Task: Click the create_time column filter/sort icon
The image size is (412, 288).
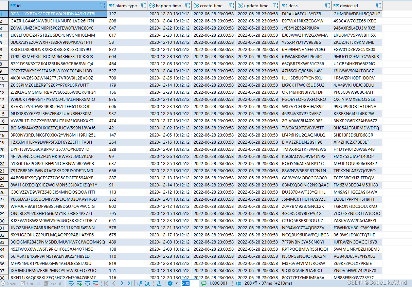Action: click(231, 5)
